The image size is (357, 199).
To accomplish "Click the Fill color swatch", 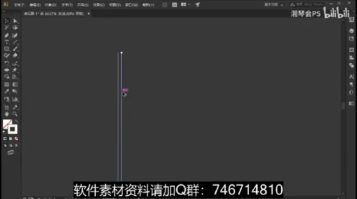I will [7, 124].
